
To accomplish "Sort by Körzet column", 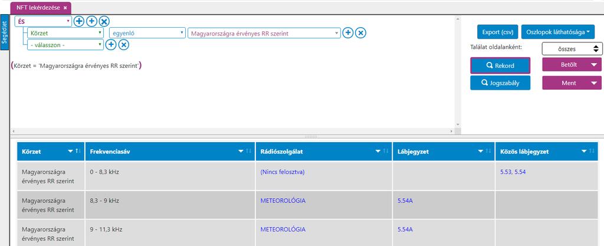I will point(78,151).
